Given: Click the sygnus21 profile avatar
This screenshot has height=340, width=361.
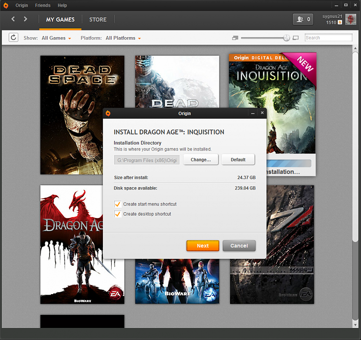Looking at the screenshot, I should [350, 19].
